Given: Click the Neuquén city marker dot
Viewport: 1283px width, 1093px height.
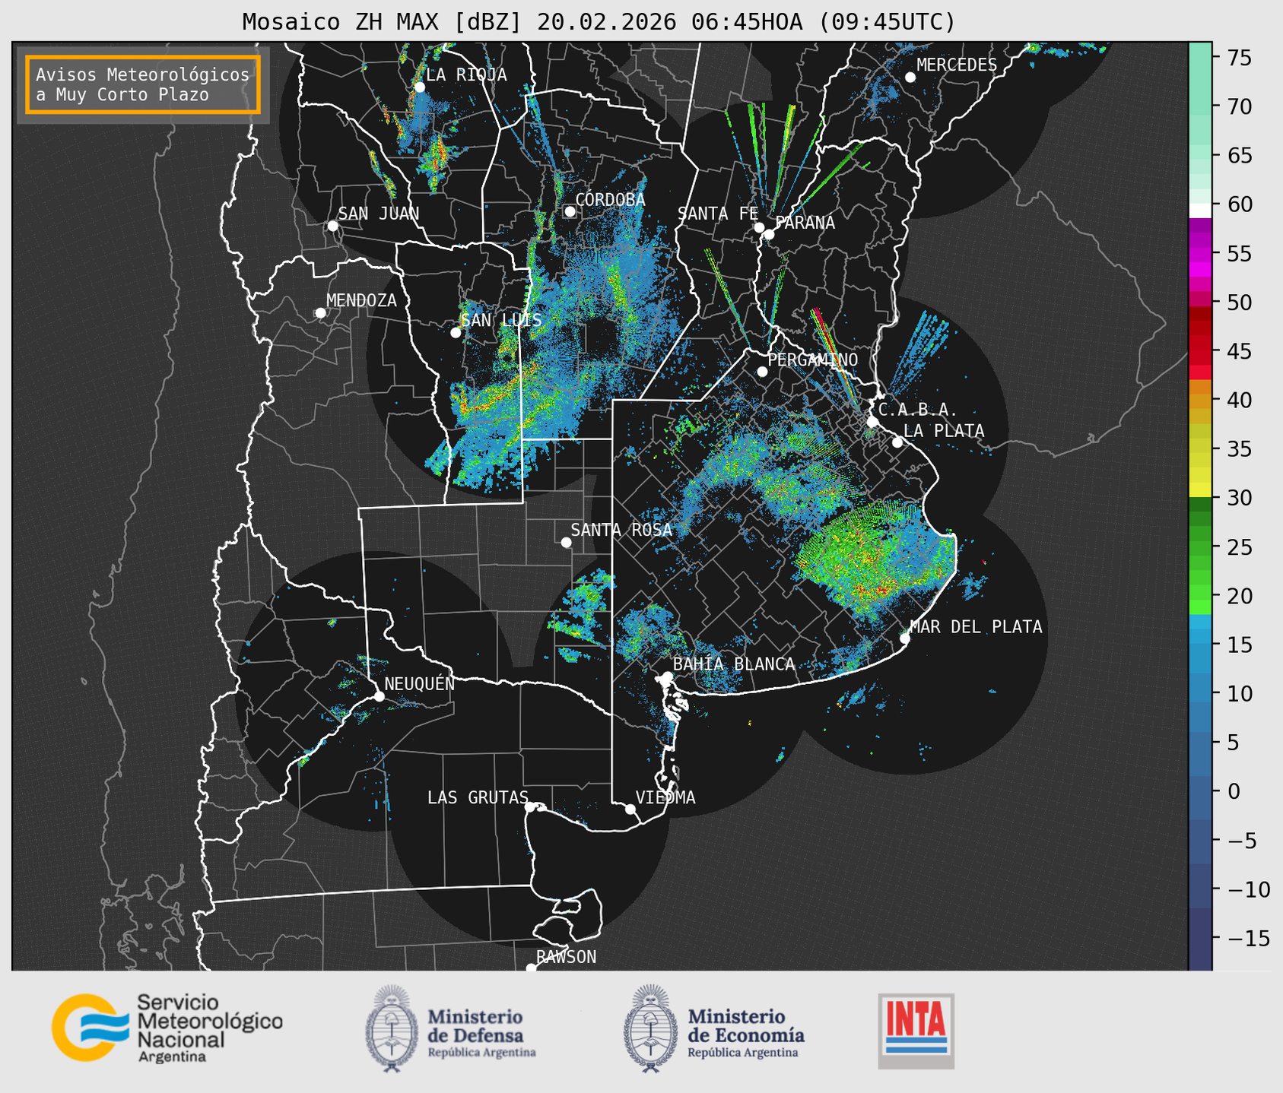Looking at the screenshot, I should (379, 696).
